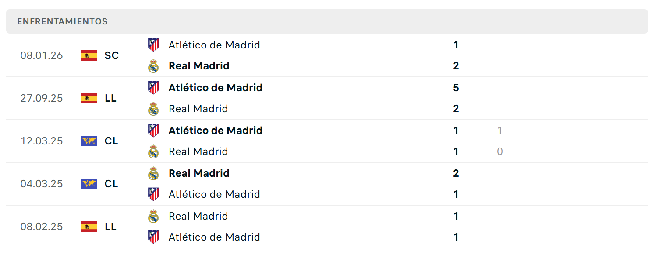Click Real Madrid crest in 08.02.25 match
The width and height of the screenshot is (655, 258).
(153, 216)
